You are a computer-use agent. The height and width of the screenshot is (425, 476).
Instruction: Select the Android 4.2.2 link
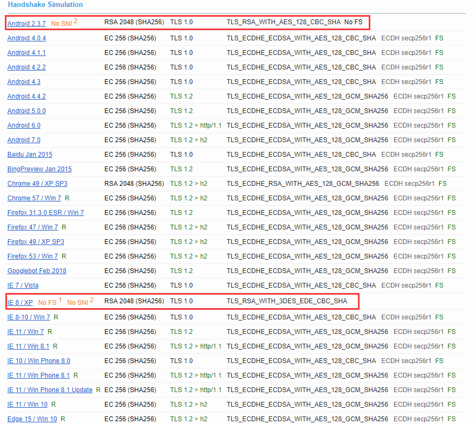tap(27, 67)
